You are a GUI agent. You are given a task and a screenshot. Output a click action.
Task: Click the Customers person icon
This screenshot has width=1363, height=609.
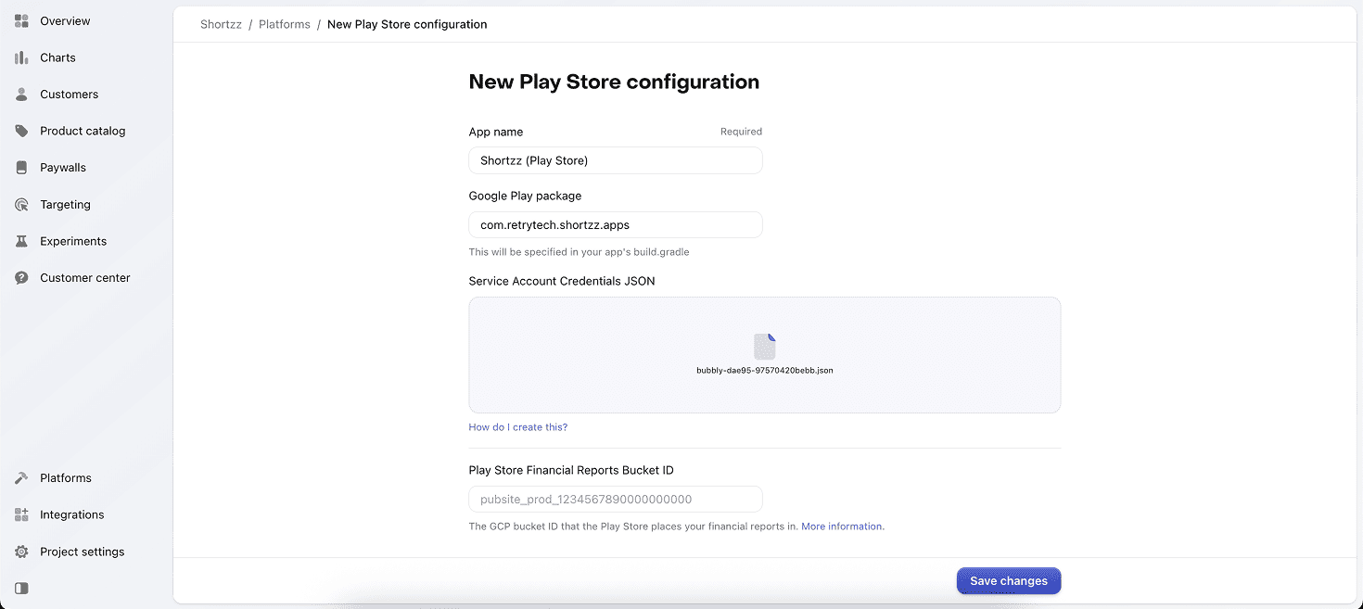click(x=21, y=95)
